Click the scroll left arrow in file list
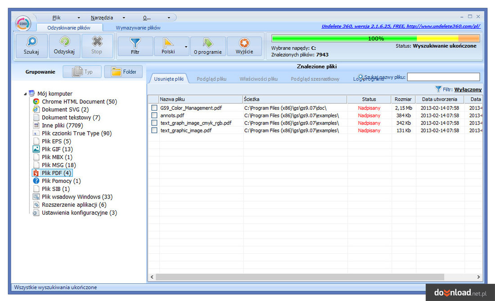Image resolution: width=495 pixels, height=301 pixels. pos(152,277)
